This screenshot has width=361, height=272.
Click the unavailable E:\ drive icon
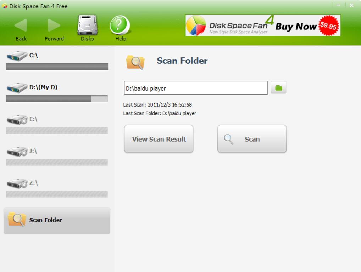click(x=17, y=120)
